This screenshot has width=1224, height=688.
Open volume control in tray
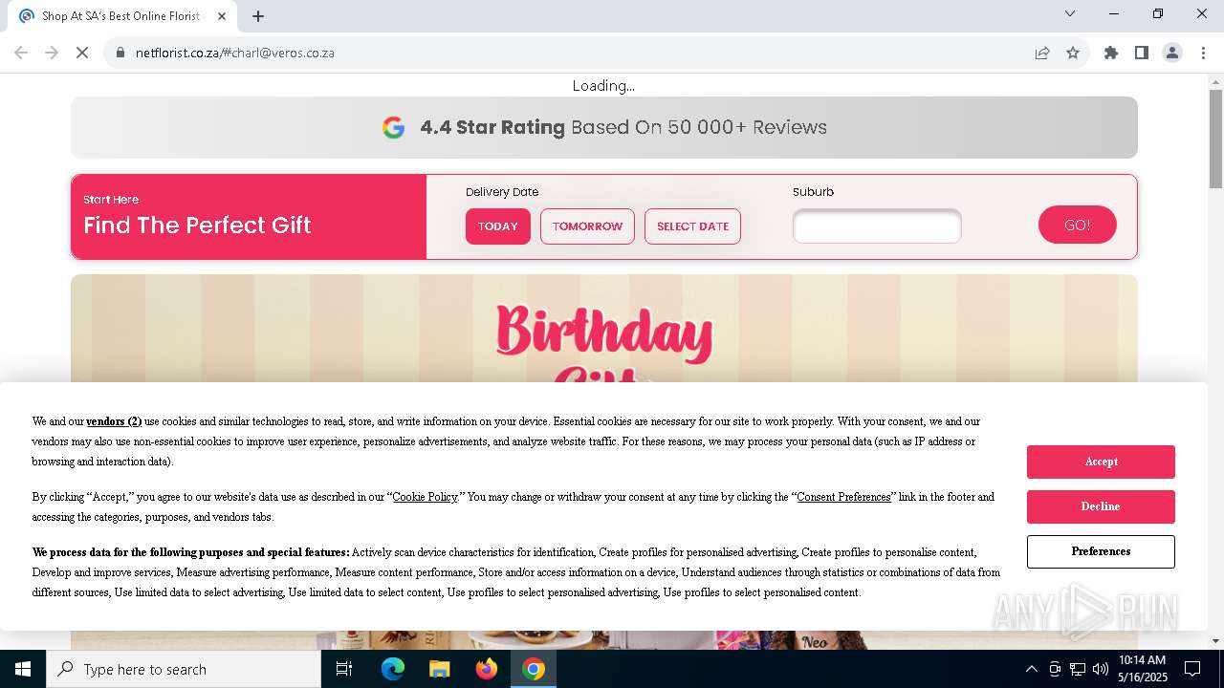point(1101,669)
